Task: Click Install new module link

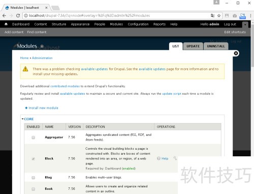Action: click(x=42, y=108)
